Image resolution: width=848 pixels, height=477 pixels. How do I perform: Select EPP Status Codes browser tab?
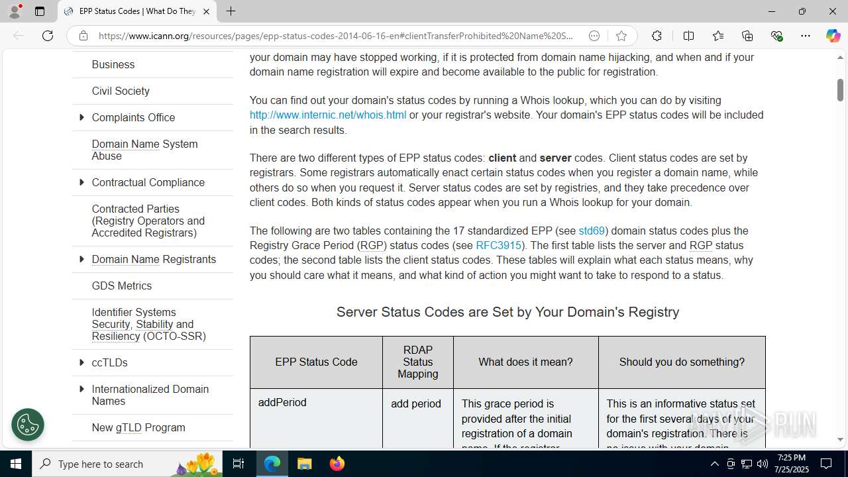pyautogui.click(x=137, y=11)
